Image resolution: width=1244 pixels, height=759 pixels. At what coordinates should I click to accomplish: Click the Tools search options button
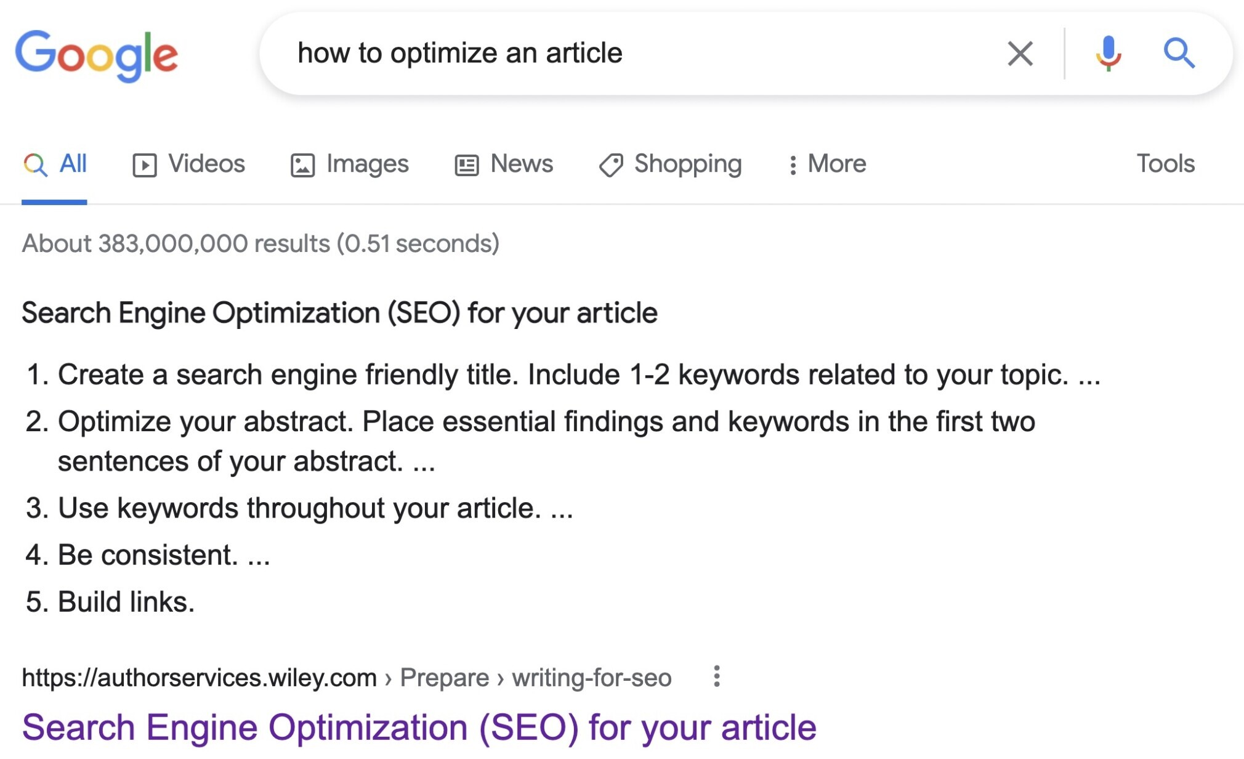[x=1166, y=163]
